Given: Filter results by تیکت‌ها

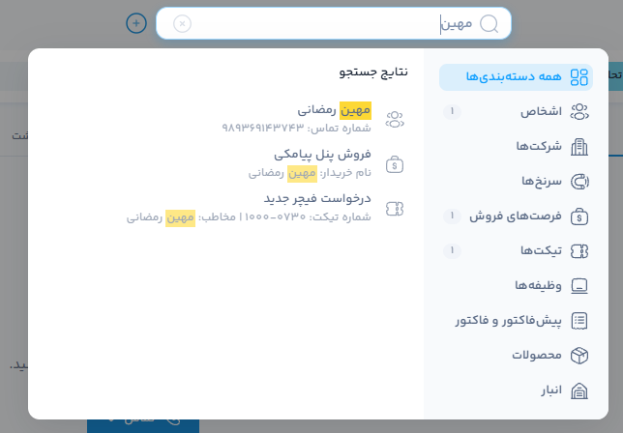Looking at the screenshot, I should [x=516, y=251].
